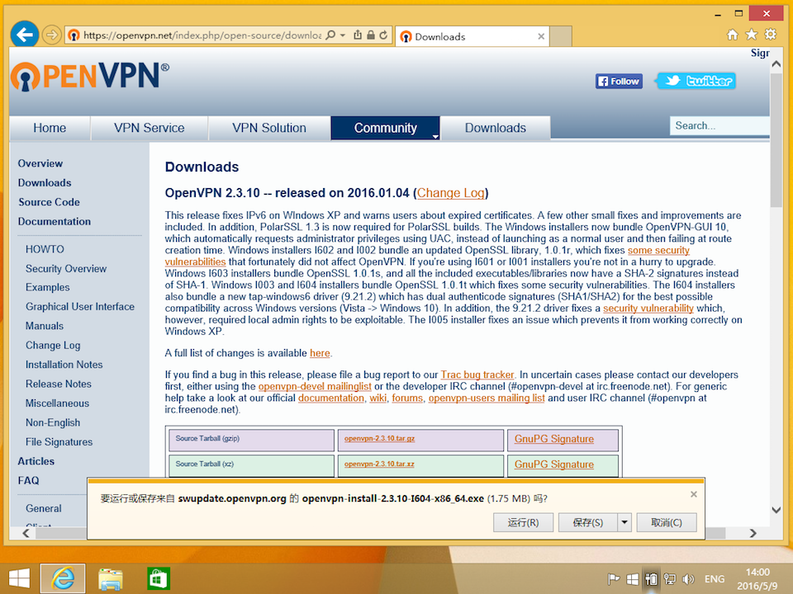Screen dimensions: 793x594
Task: Refresh the page with the reload icon
Action: 383,35
